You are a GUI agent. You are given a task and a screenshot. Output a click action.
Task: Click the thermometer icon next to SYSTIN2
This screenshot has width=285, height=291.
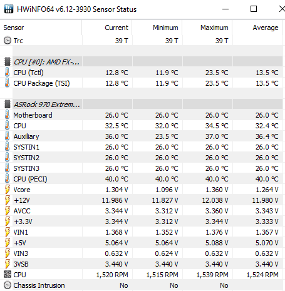pos(8,158)
